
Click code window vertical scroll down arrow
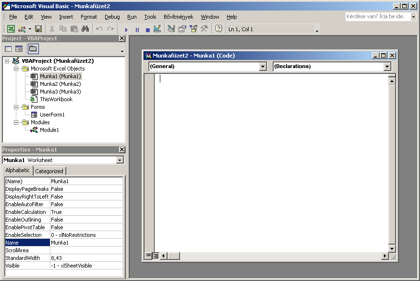pyautogui.click(x=392, y=248)
